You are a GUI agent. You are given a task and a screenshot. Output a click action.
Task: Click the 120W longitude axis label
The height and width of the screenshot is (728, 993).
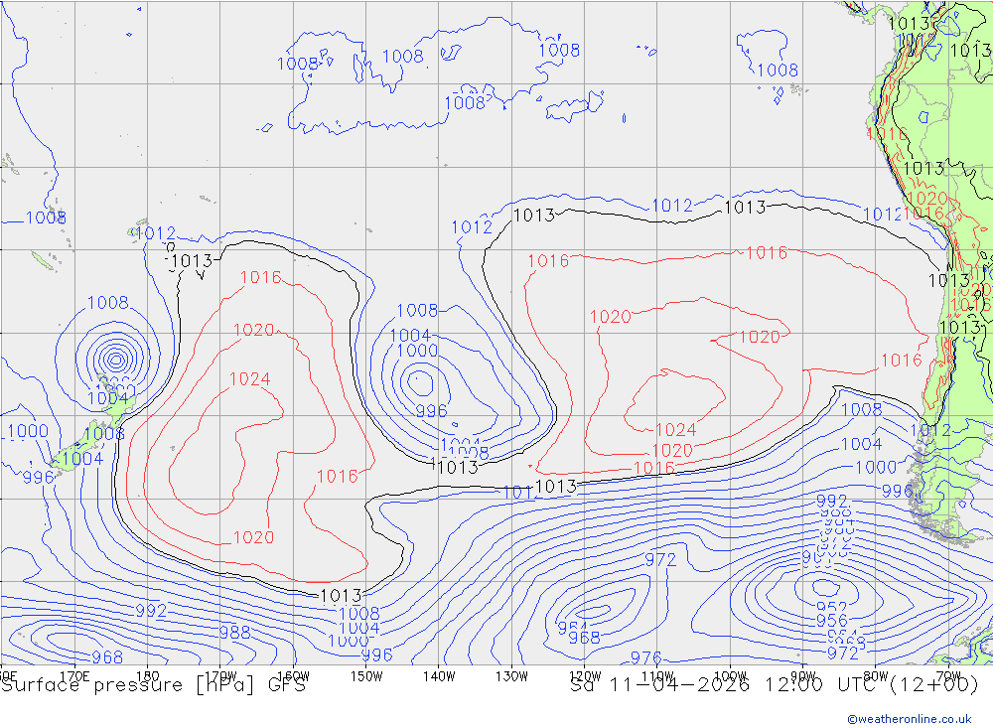click(585, 676)
